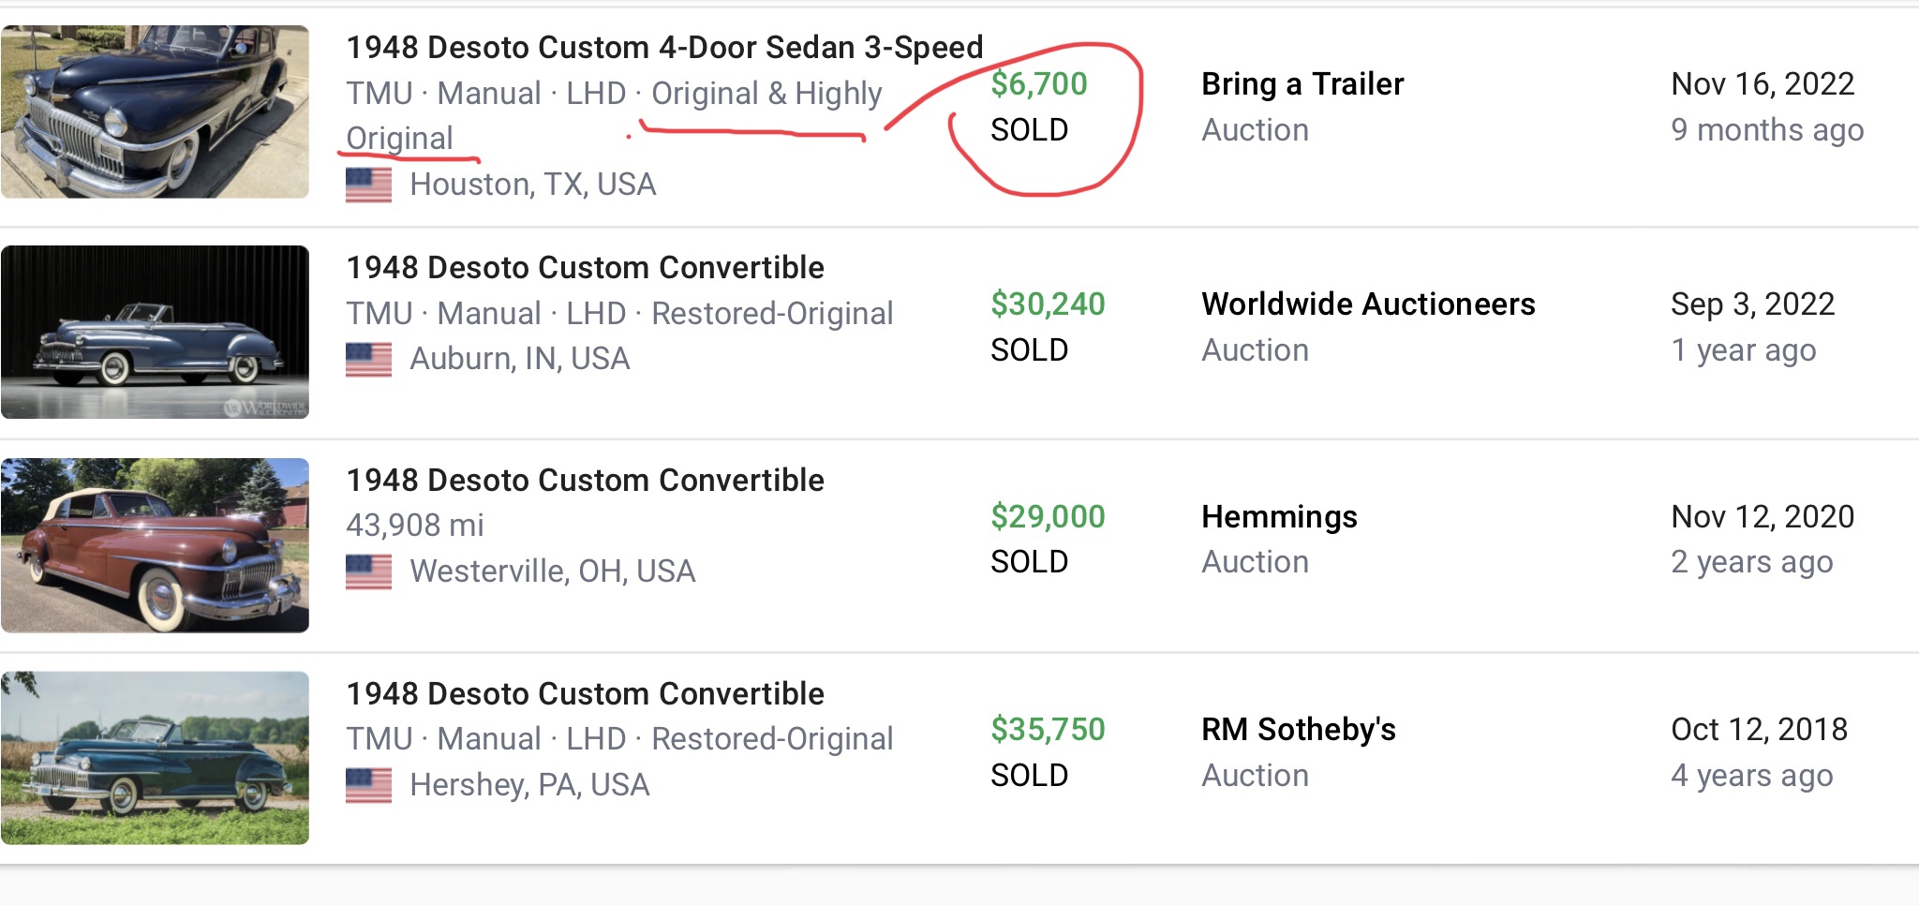Open the RM Sotheby's auction source

pyautogui.click(x=1299, y=730)
